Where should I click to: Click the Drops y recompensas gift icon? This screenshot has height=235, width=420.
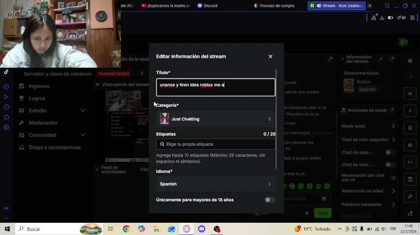point(22,147)
